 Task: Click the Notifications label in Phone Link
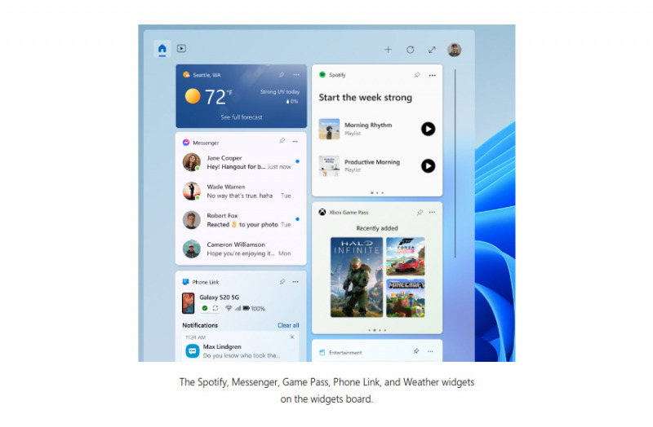coord(200,325)
